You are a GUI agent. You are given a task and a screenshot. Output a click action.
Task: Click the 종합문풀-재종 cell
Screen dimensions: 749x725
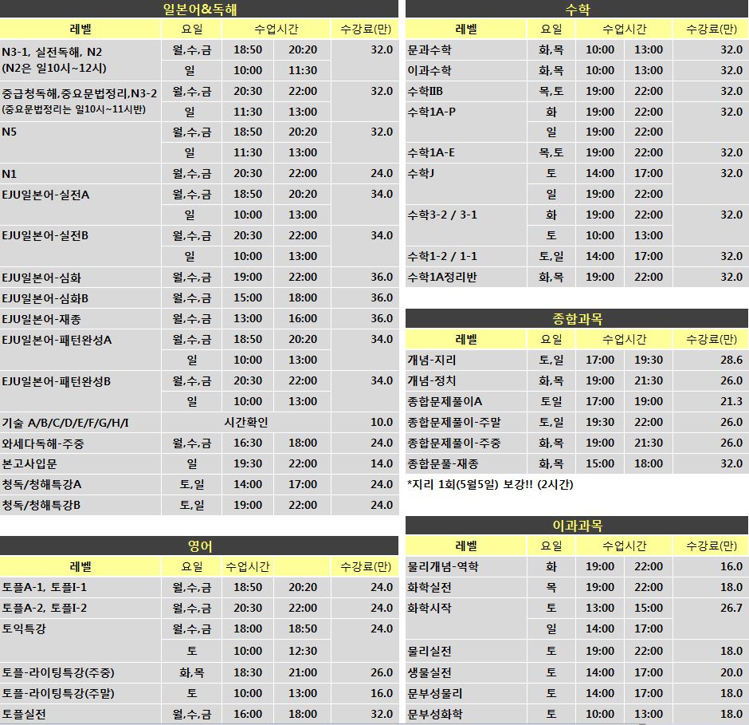point(466,463)
